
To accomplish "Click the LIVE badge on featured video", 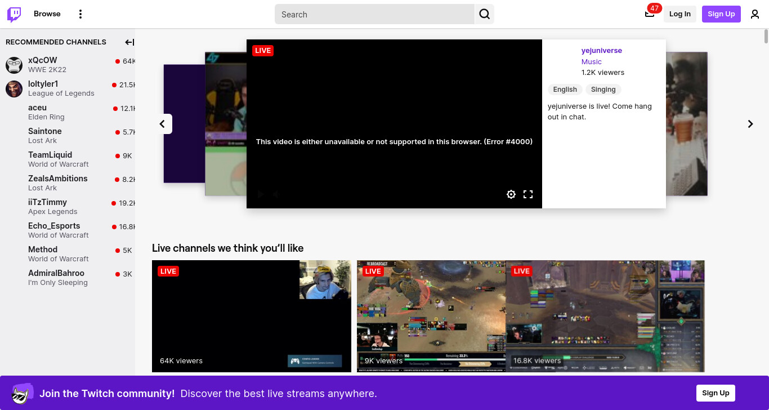I will click(263, 51).
